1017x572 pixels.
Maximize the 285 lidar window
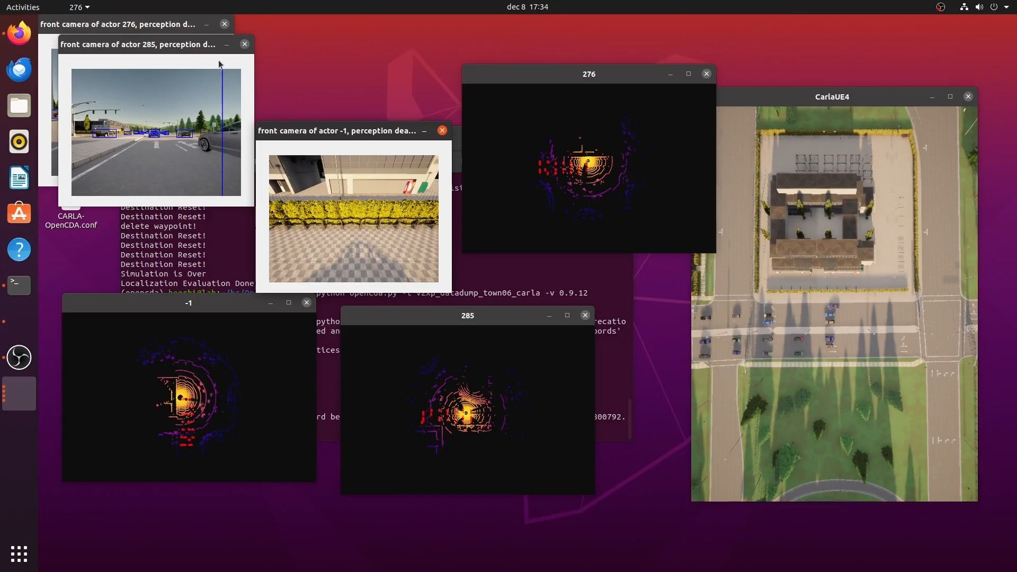tap(567, 315)
